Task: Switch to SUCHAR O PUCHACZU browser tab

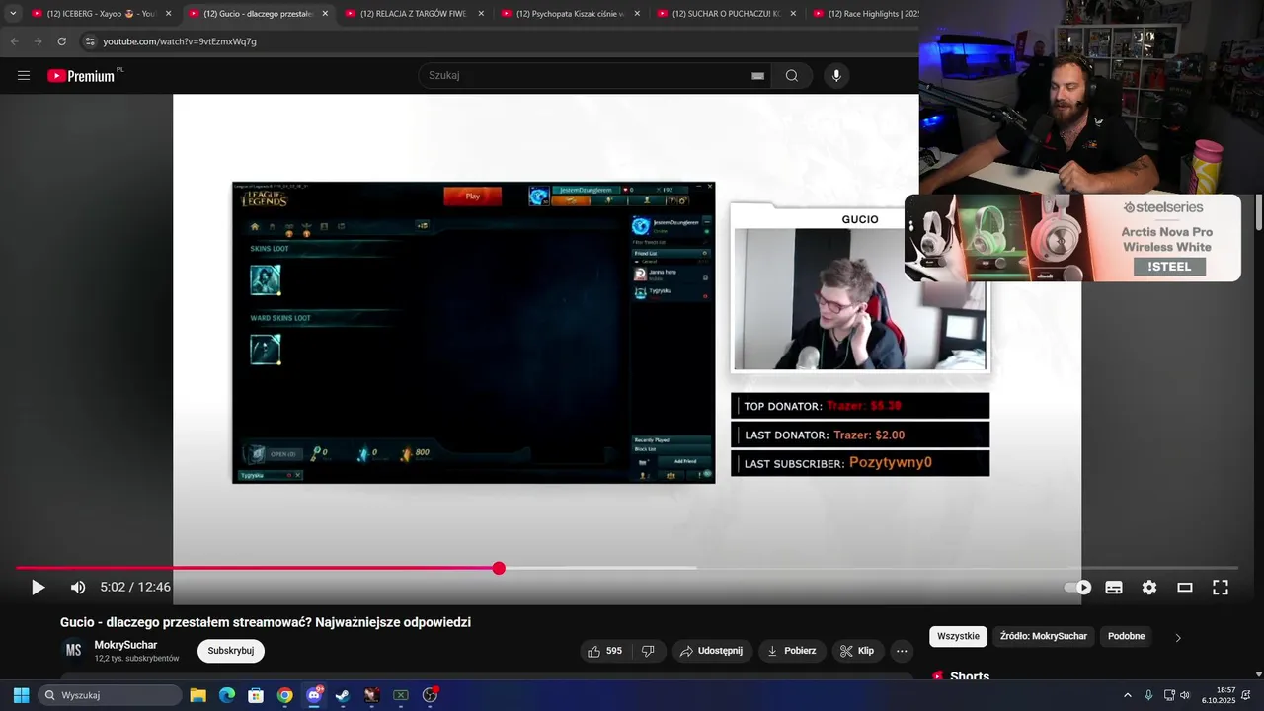Action: [726, 14]
